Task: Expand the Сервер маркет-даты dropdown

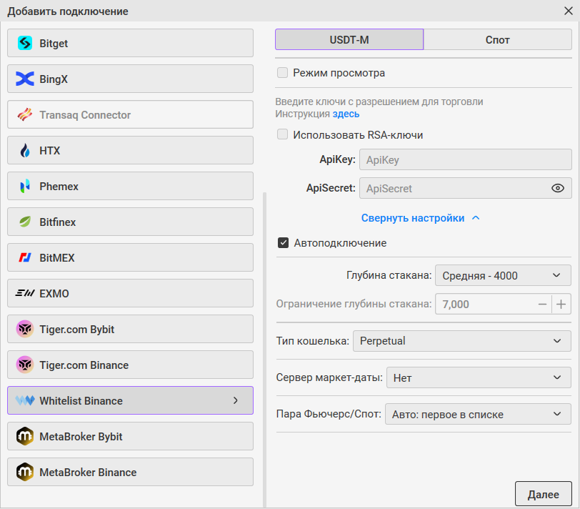Action: 478,378
